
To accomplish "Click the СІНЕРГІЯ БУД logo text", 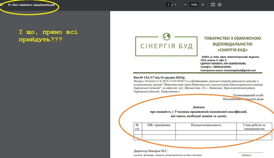I will pos(166,46).
